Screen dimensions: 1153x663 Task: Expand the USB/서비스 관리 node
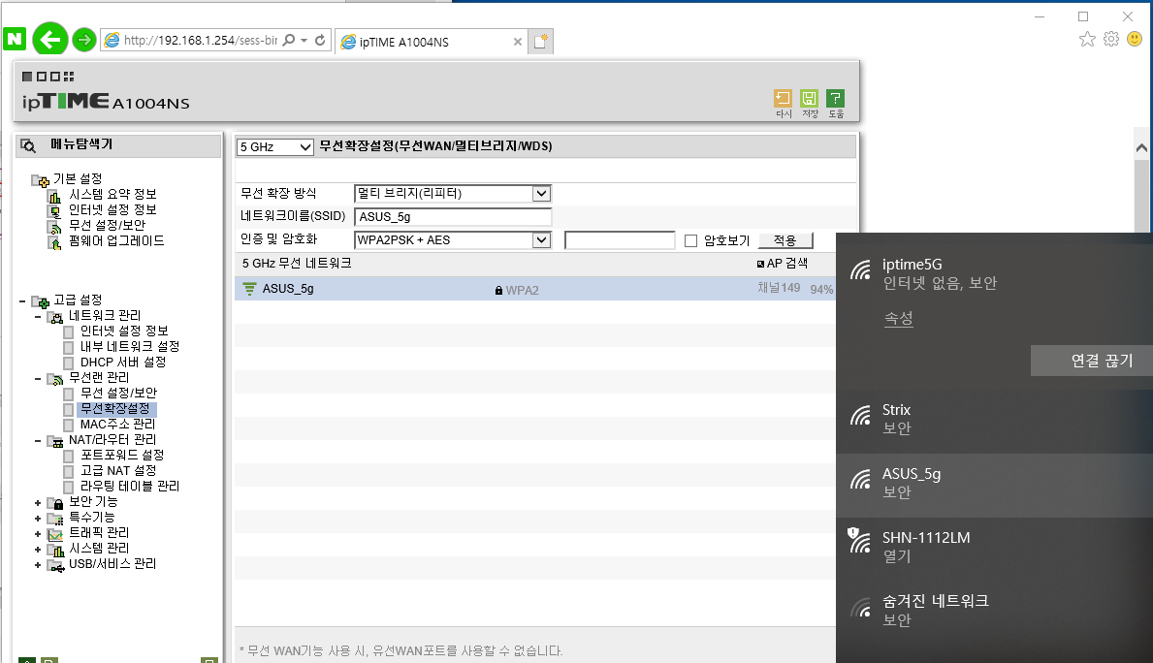tap(38, 564)
